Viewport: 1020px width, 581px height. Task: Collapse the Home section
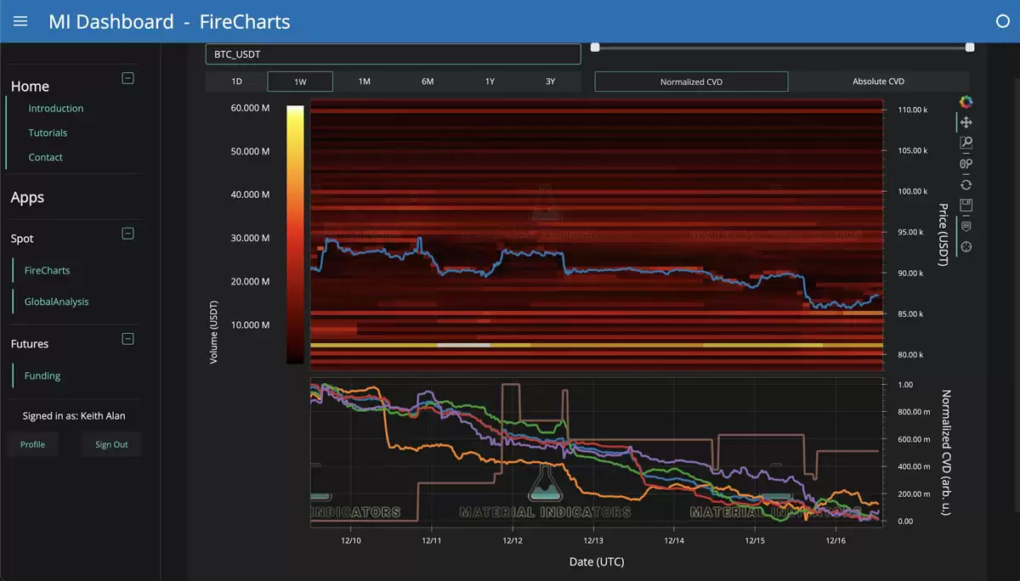pos(127,78)
